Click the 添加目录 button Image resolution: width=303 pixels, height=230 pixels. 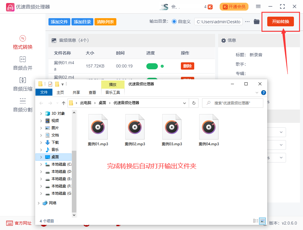[82, 22]
